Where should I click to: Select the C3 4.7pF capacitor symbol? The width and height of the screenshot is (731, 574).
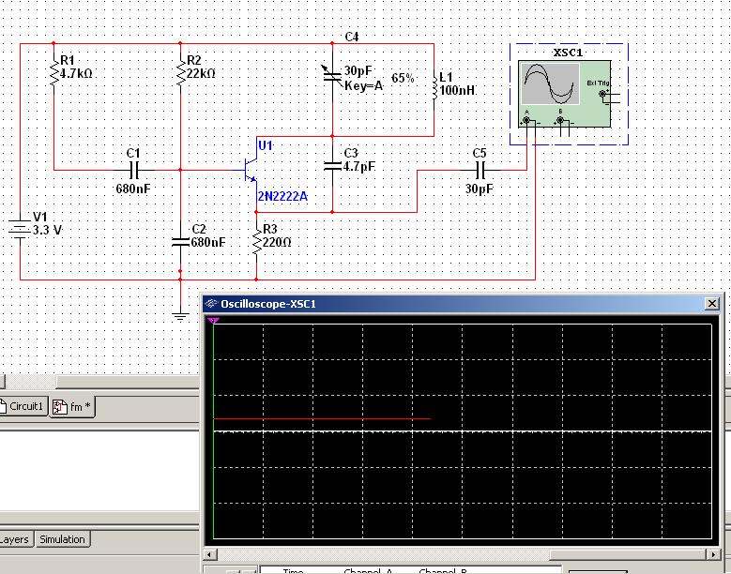332,165
